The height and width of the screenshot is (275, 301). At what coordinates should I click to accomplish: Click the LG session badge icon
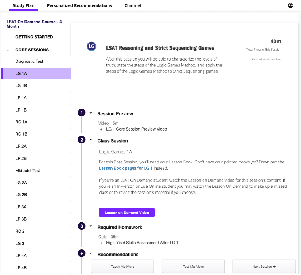click(x=91, y=46)
